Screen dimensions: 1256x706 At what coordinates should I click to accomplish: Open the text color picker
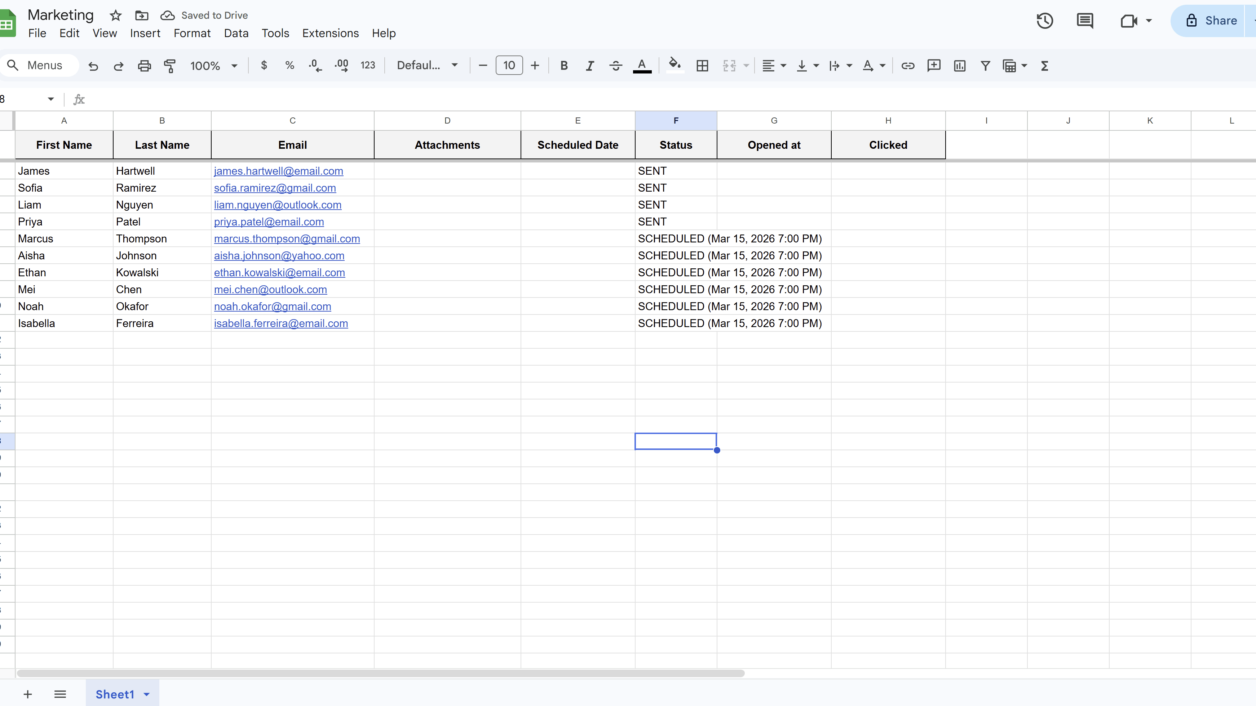[642, 65]
